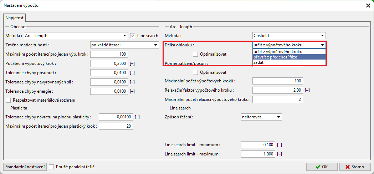This screenshot has height=174, width=374.
Task: Edit the Line search limit - minimum field
Action: 258,145
